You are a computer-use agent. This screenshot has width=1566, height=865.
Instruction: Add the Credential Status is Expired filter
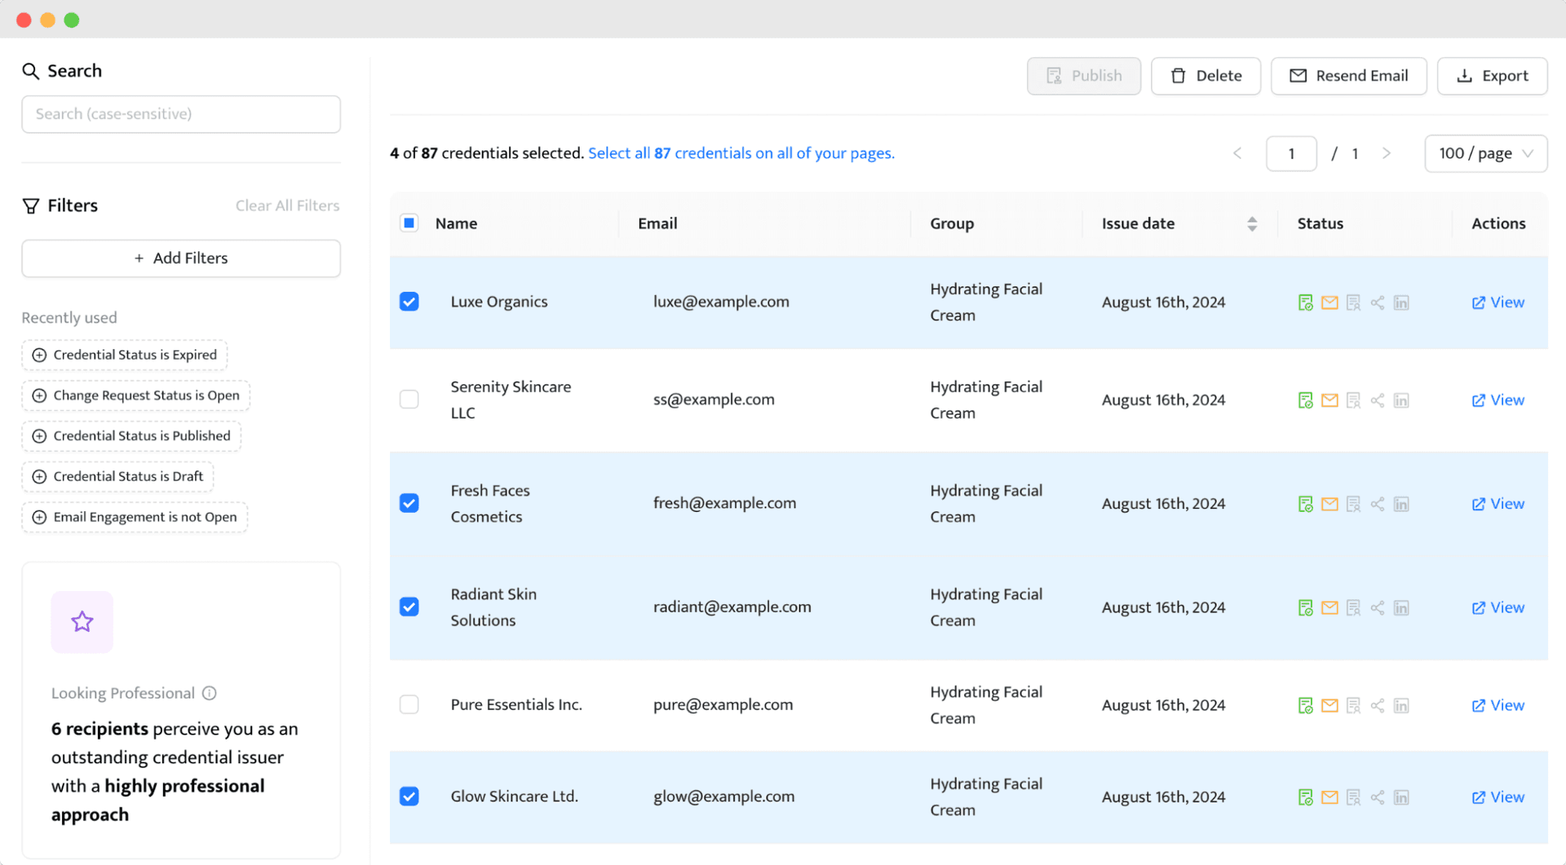[124, 355]
